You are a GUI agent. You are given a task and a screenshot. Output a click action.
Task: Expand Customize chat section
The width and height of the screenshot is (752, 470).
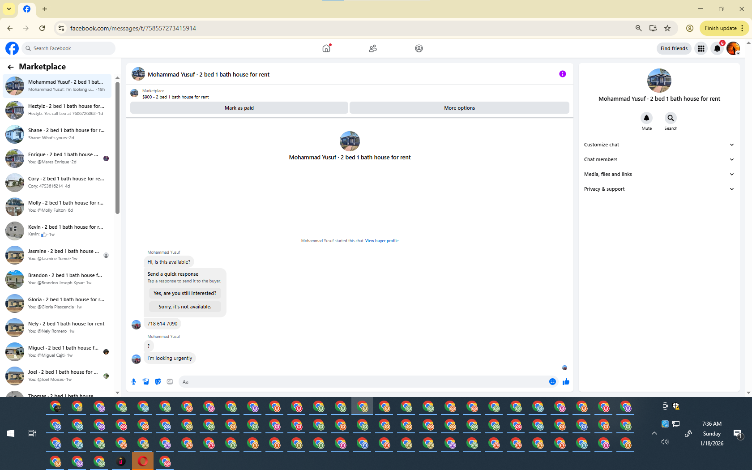(x=659, y=145)
